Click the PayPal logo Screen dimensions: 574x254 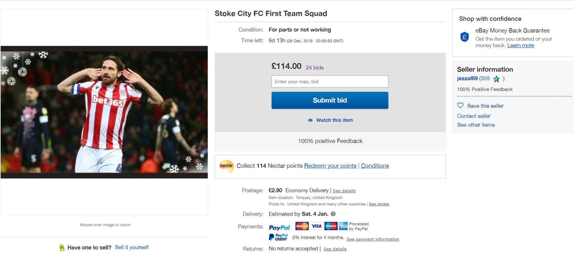[x=279, y=227]
